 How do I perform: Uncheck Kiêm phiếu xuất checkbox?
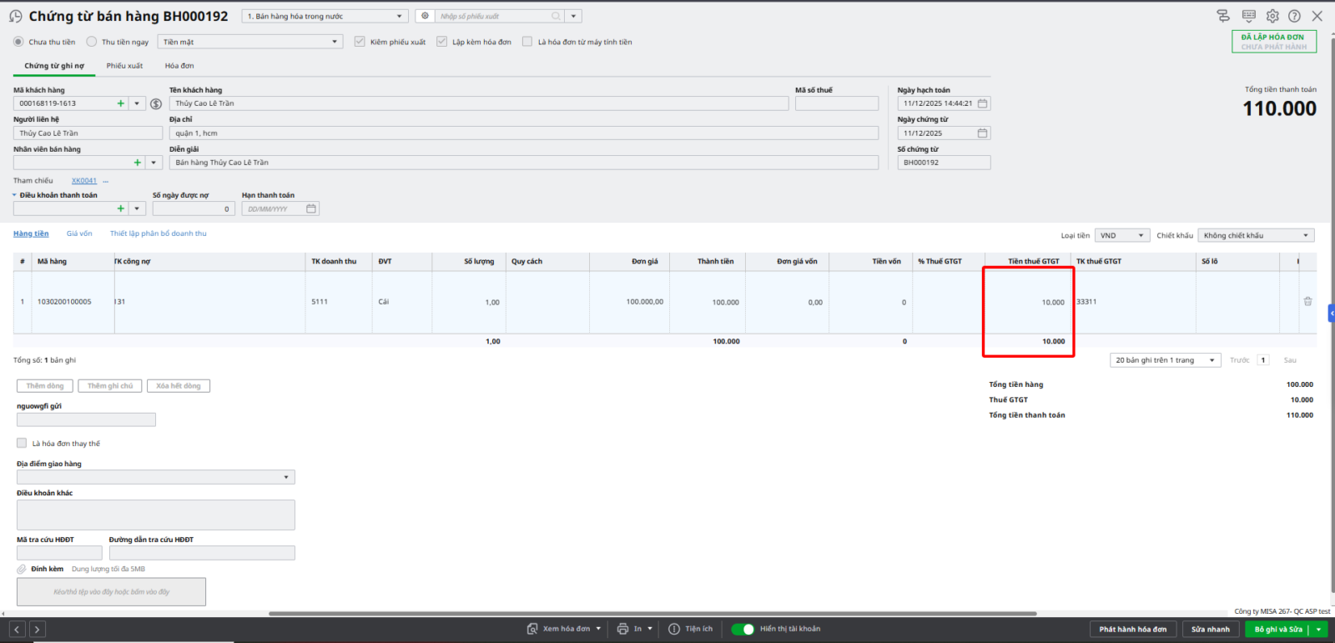pos(360,42)
